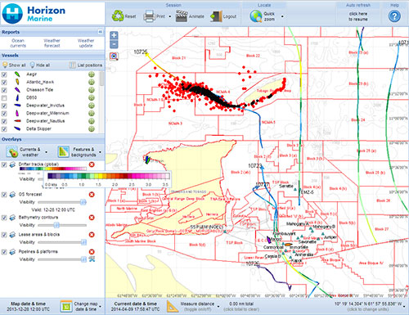Toggle the OS forecast overlay checkbox
409x315 pixels.
pyautogui.click(x=4, y=195)
